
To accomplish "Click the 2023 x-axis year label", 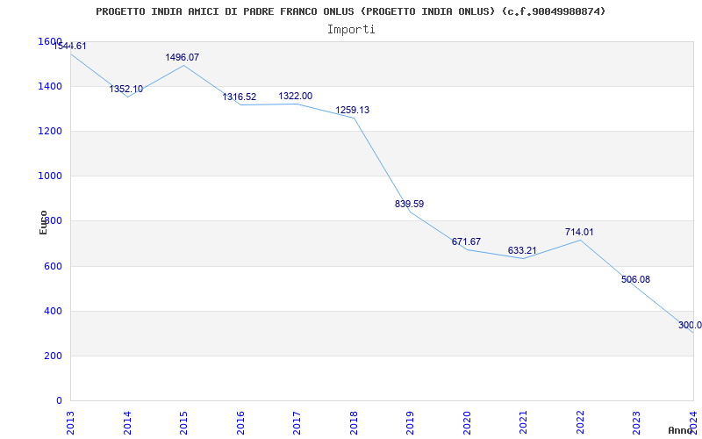I will tap(637, 422).
